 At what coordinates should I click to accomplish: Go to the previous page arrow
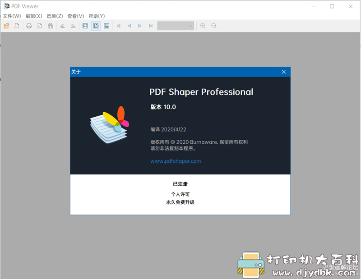point(130,26)
